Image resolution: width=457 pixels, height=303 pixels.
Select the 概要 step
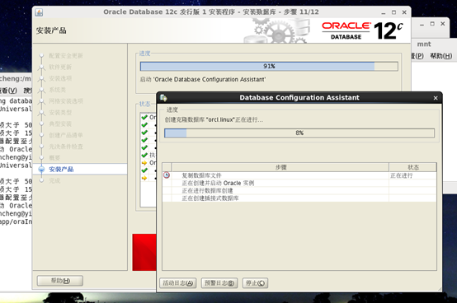click(x=54, y=157)
